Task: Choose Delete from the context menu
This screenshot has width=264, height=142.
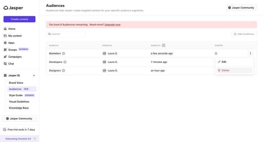Action: coord(234,70)
